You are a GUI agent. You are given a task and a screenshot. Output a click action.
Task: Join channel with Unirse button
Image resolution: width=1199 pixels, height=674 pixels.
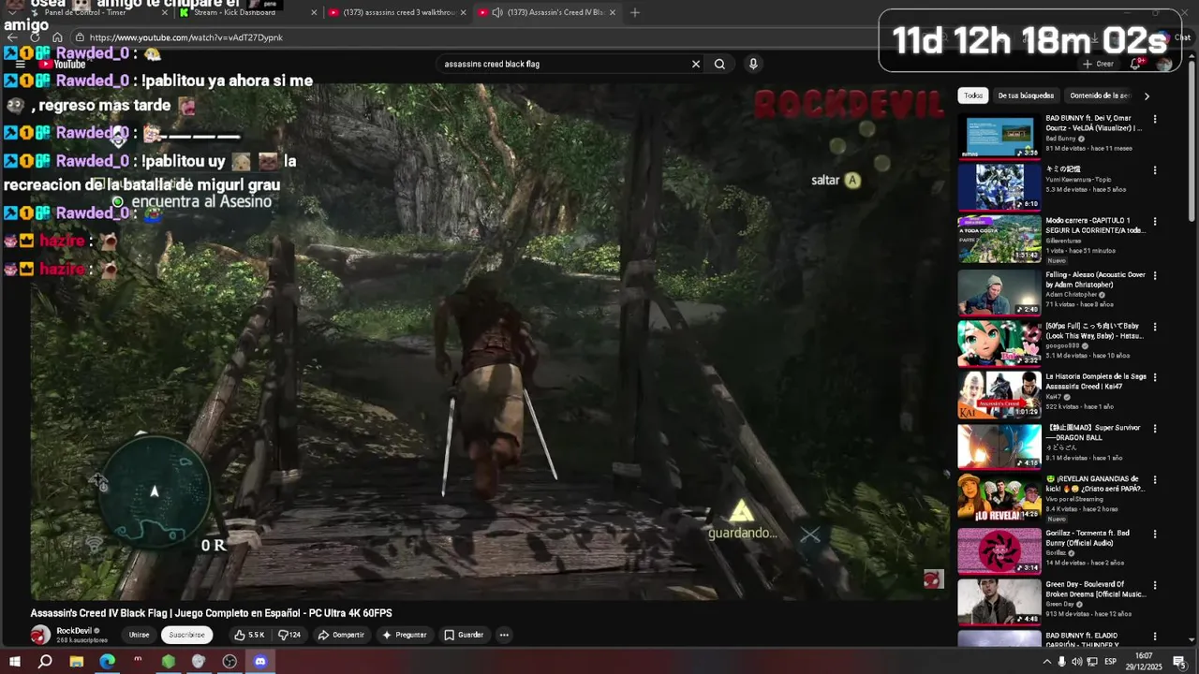[139, 635]
